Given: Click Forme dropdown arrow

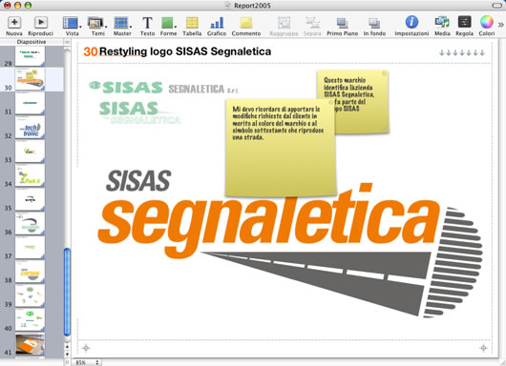Looking at the screenshot, I should click(176, 27).
